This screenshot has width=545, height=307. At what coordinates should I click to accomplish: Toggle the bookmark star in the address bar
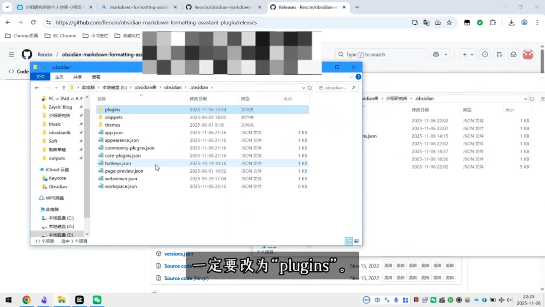(x=449, y=23)
